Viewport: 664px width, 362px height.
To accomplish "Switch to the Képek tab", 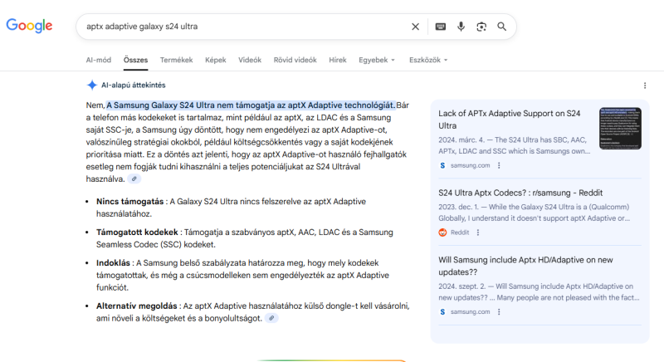I will click(x=216, y=60).
